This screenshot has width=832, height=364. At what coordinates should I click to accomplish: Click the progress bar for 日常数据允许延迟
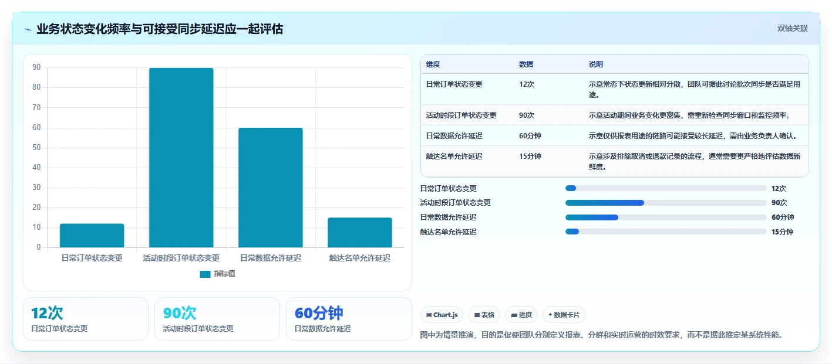coord(666,217)
